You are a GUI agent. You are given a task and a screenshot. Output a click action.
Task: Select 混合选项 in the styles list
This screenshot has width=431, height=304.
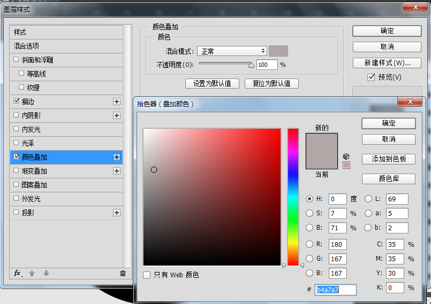(66, 46)
